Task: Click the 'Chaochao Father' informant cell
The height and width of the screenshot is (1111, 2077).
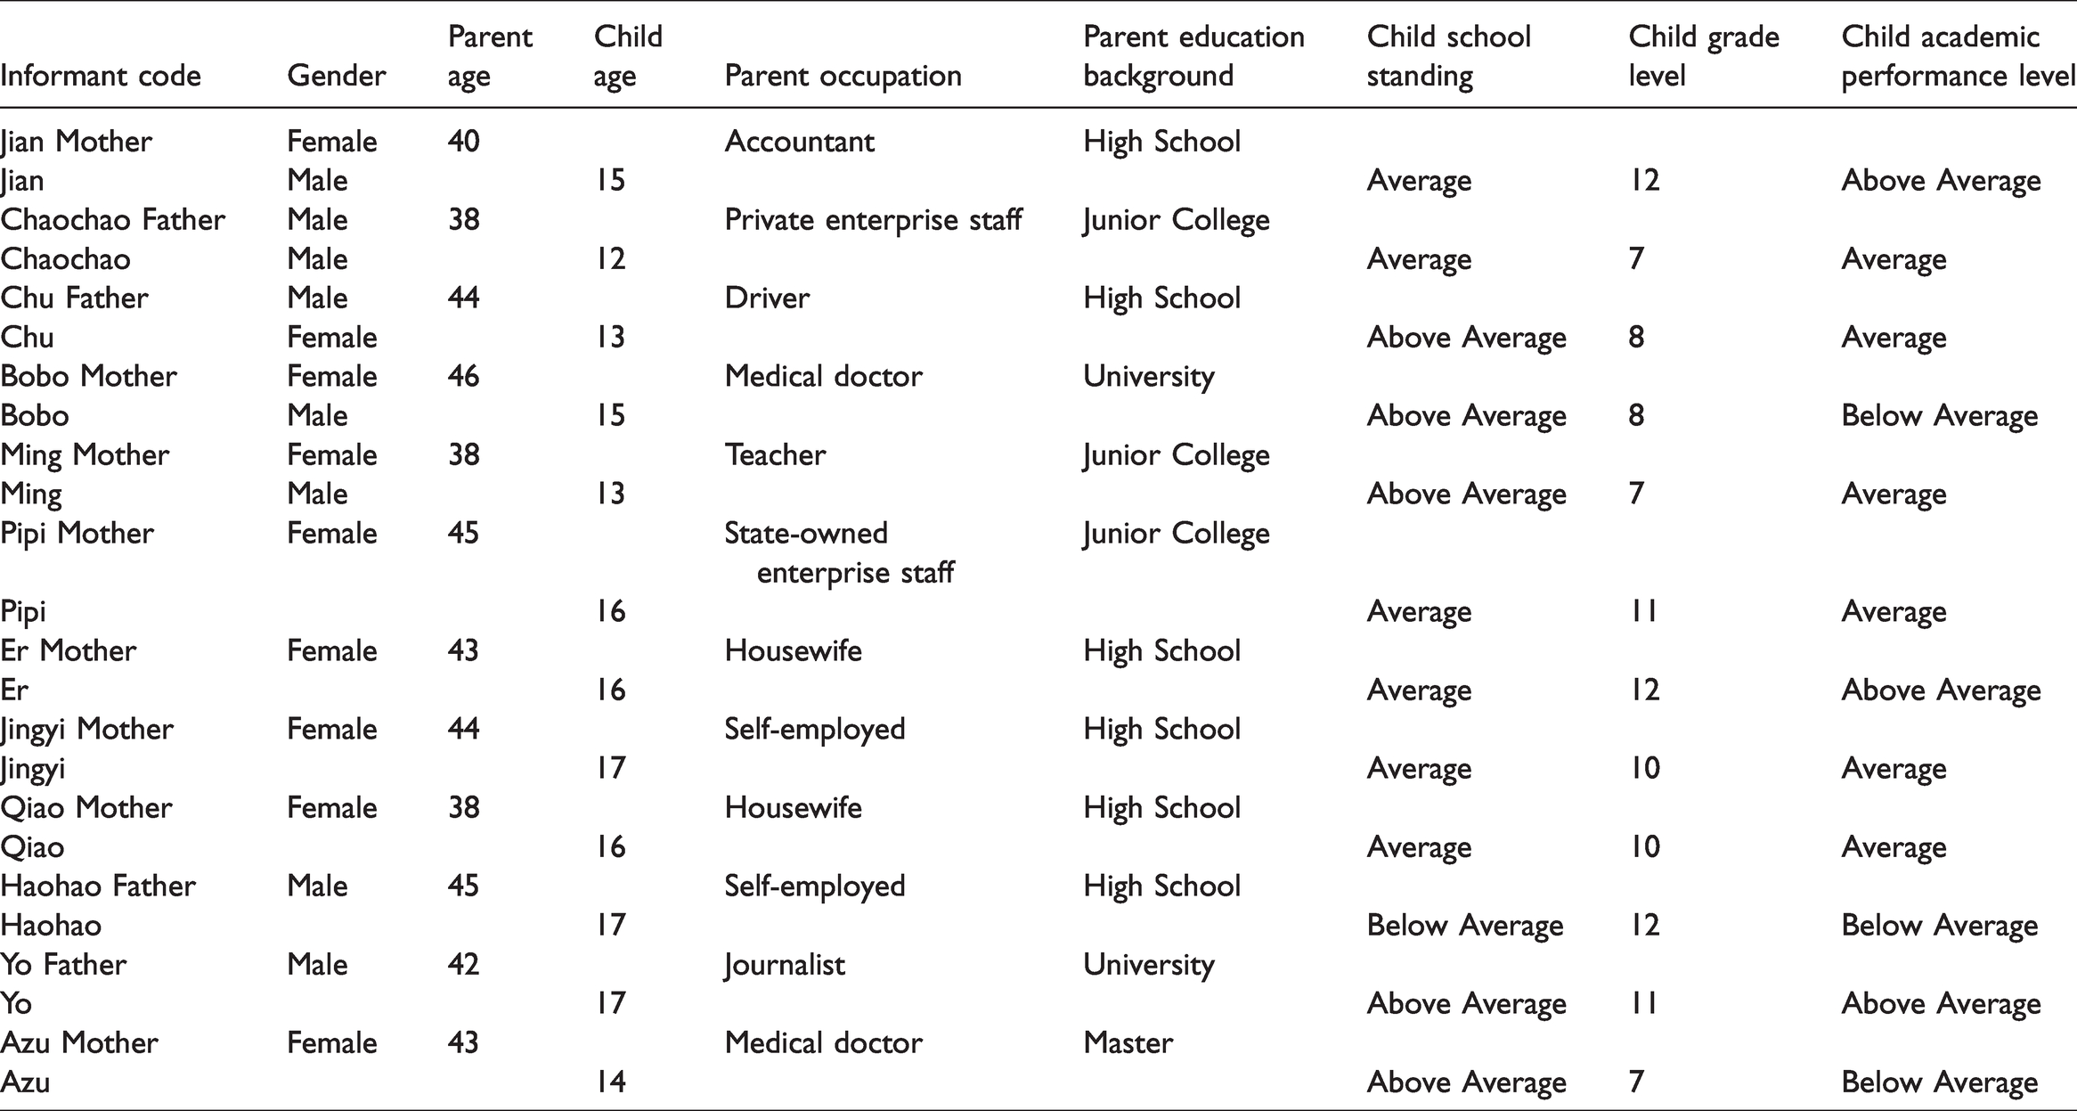Action: tap(112, 220)
